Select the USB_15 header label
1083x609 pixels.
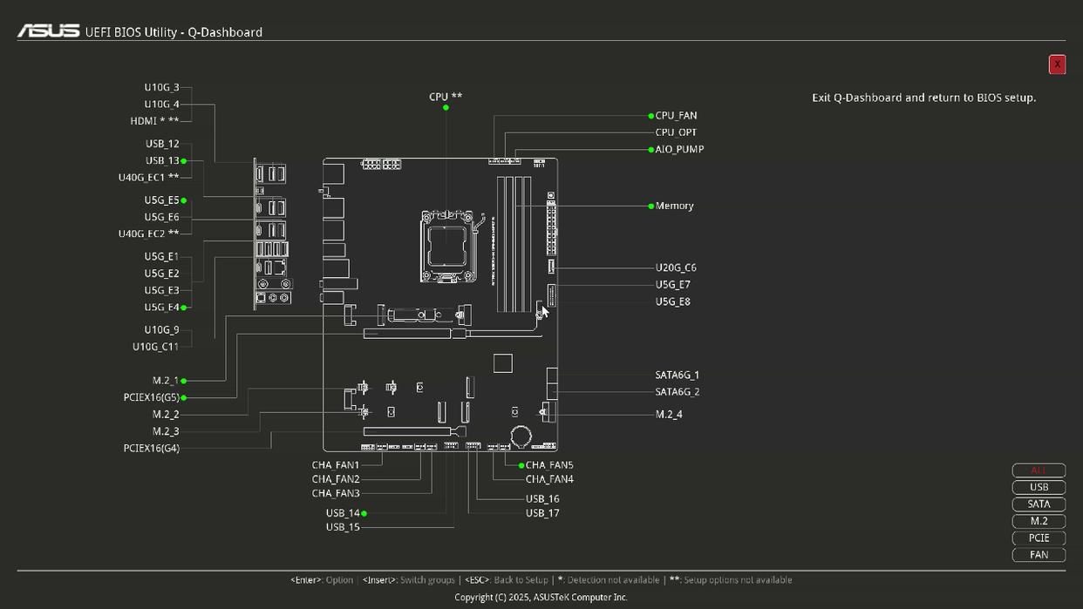(343, 527)
